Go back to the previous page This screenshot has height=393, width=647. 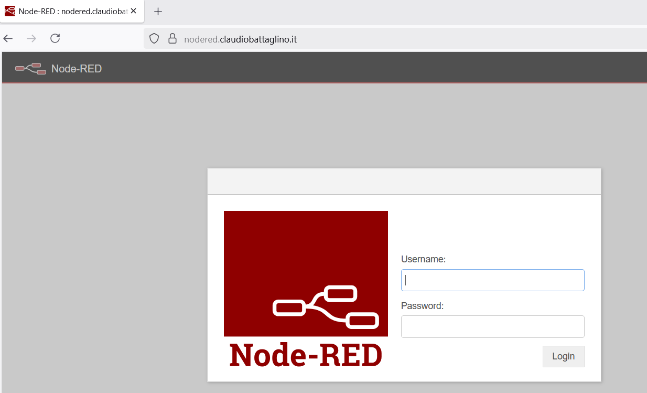[8, 38]
